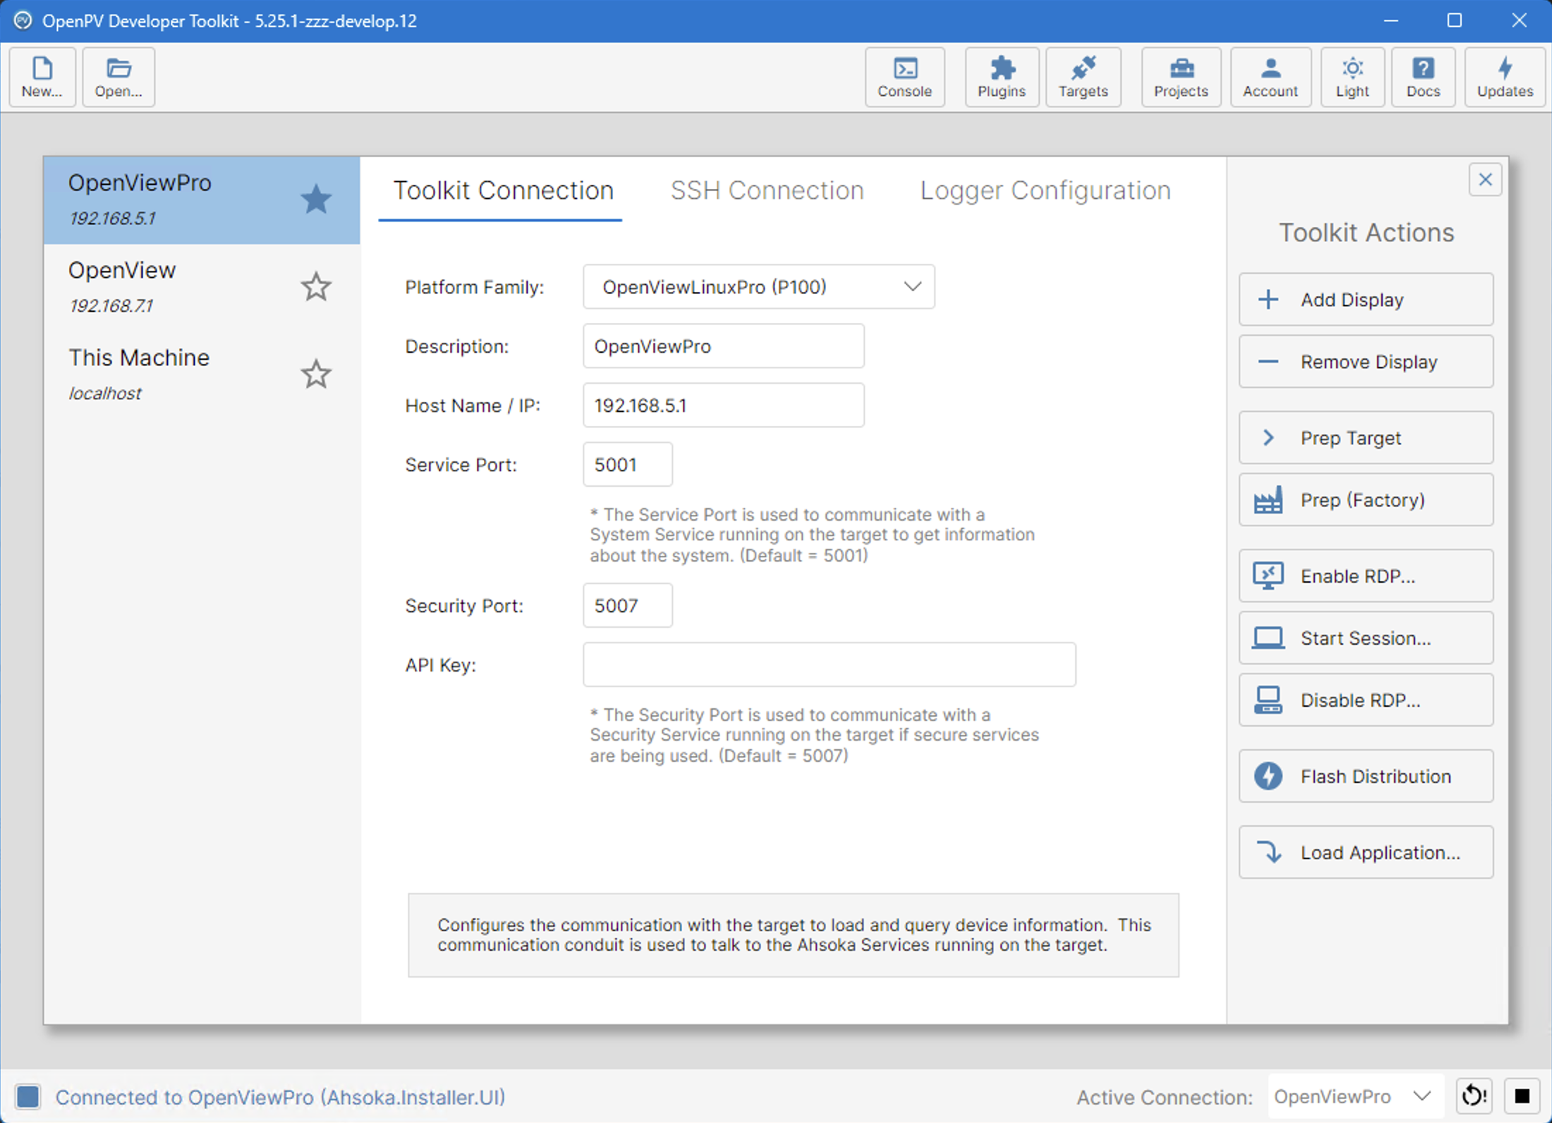The height and width of the screenshot is (1123, 1552).
Task: Click the Load Application... button
Action: pos(1366,853)
